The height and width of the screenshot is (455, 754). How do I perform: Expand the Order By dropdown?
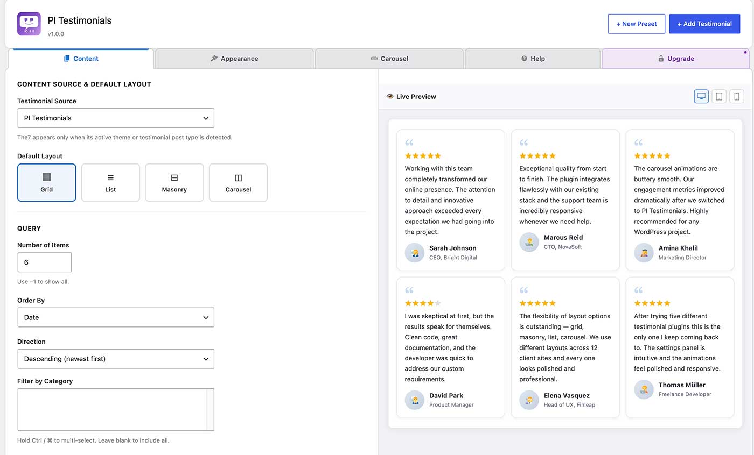tap(116, 317)
